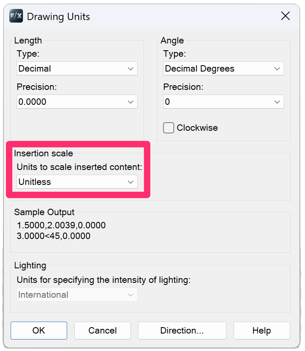The height and width of the screenshot is (351, 305).
Task: Click the Clockwise label text
Action: [197, 128]
